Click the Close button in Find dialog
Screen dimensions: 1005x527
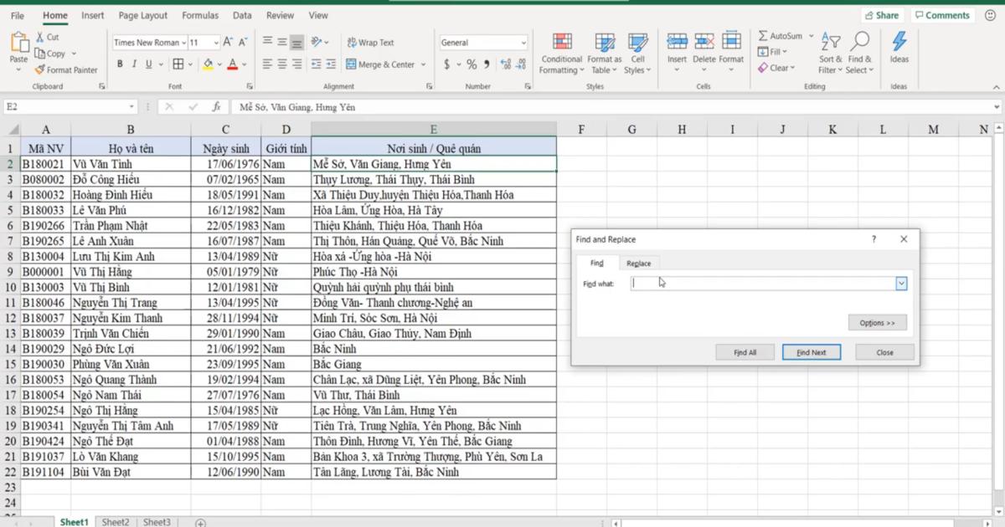click(x=885, y=352)
